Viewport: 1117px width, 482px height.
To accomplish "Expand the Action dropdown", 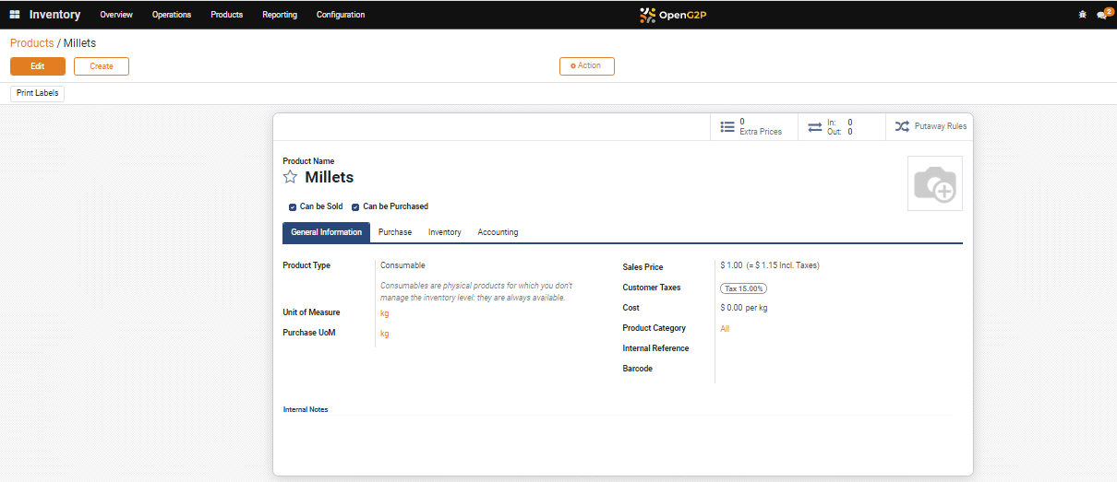I will [x=586, y=66].
